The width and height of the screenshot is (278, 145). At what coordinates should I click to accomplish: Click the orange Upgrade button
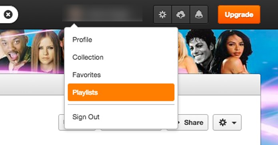(239, 14)
